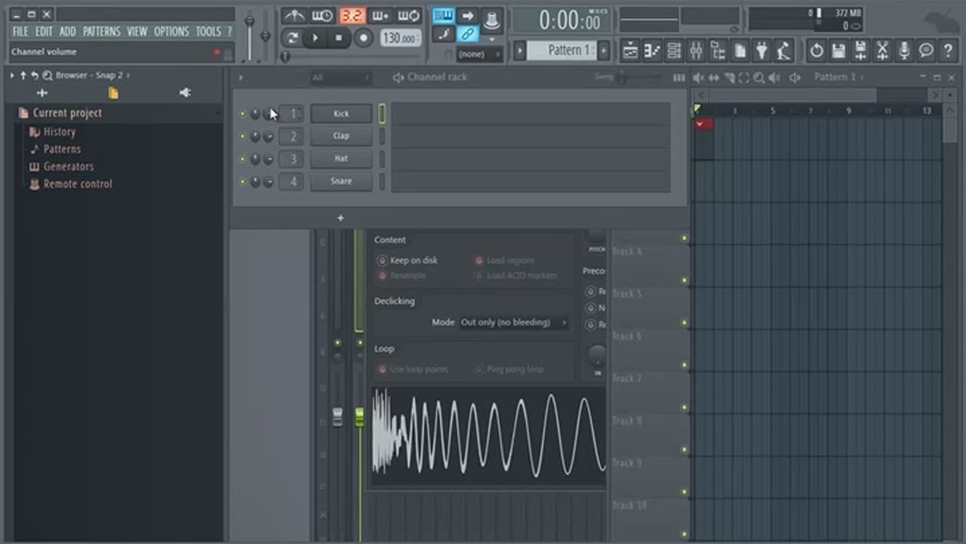Viewport: 966px width, 544px height.
Task: Add a new channel with plus button
Action: [x=340, y=218]
